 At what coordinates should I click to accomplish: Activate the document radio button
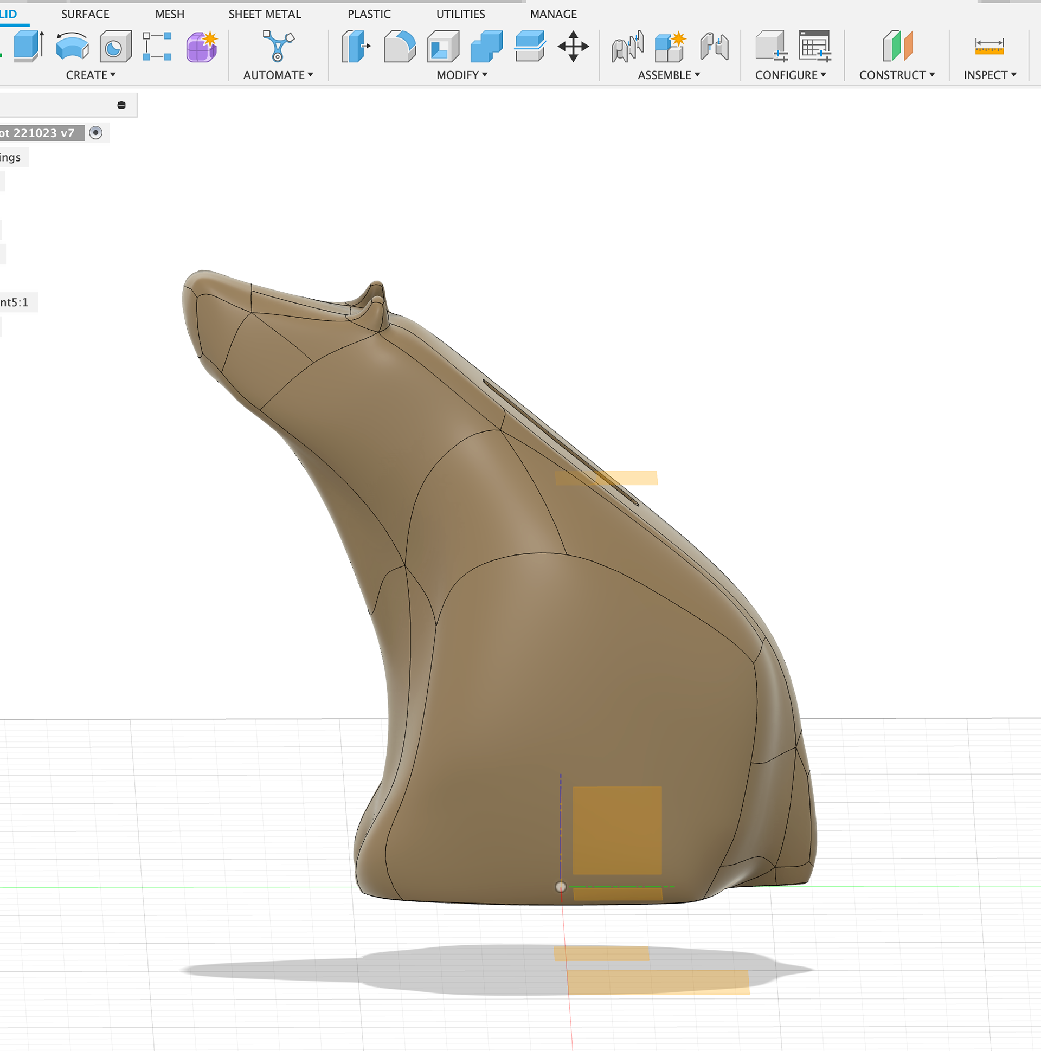click(96, 133)
